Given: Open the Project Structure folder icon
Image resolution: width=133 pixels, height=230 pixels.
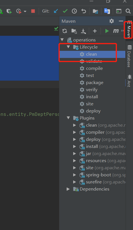Looking at the screenshot, I should [x=95, y=11].
